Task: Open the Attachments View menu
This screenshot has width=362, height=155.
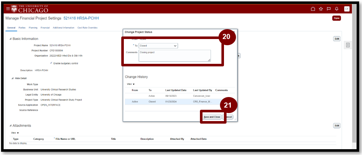Action: pos(15,133)
